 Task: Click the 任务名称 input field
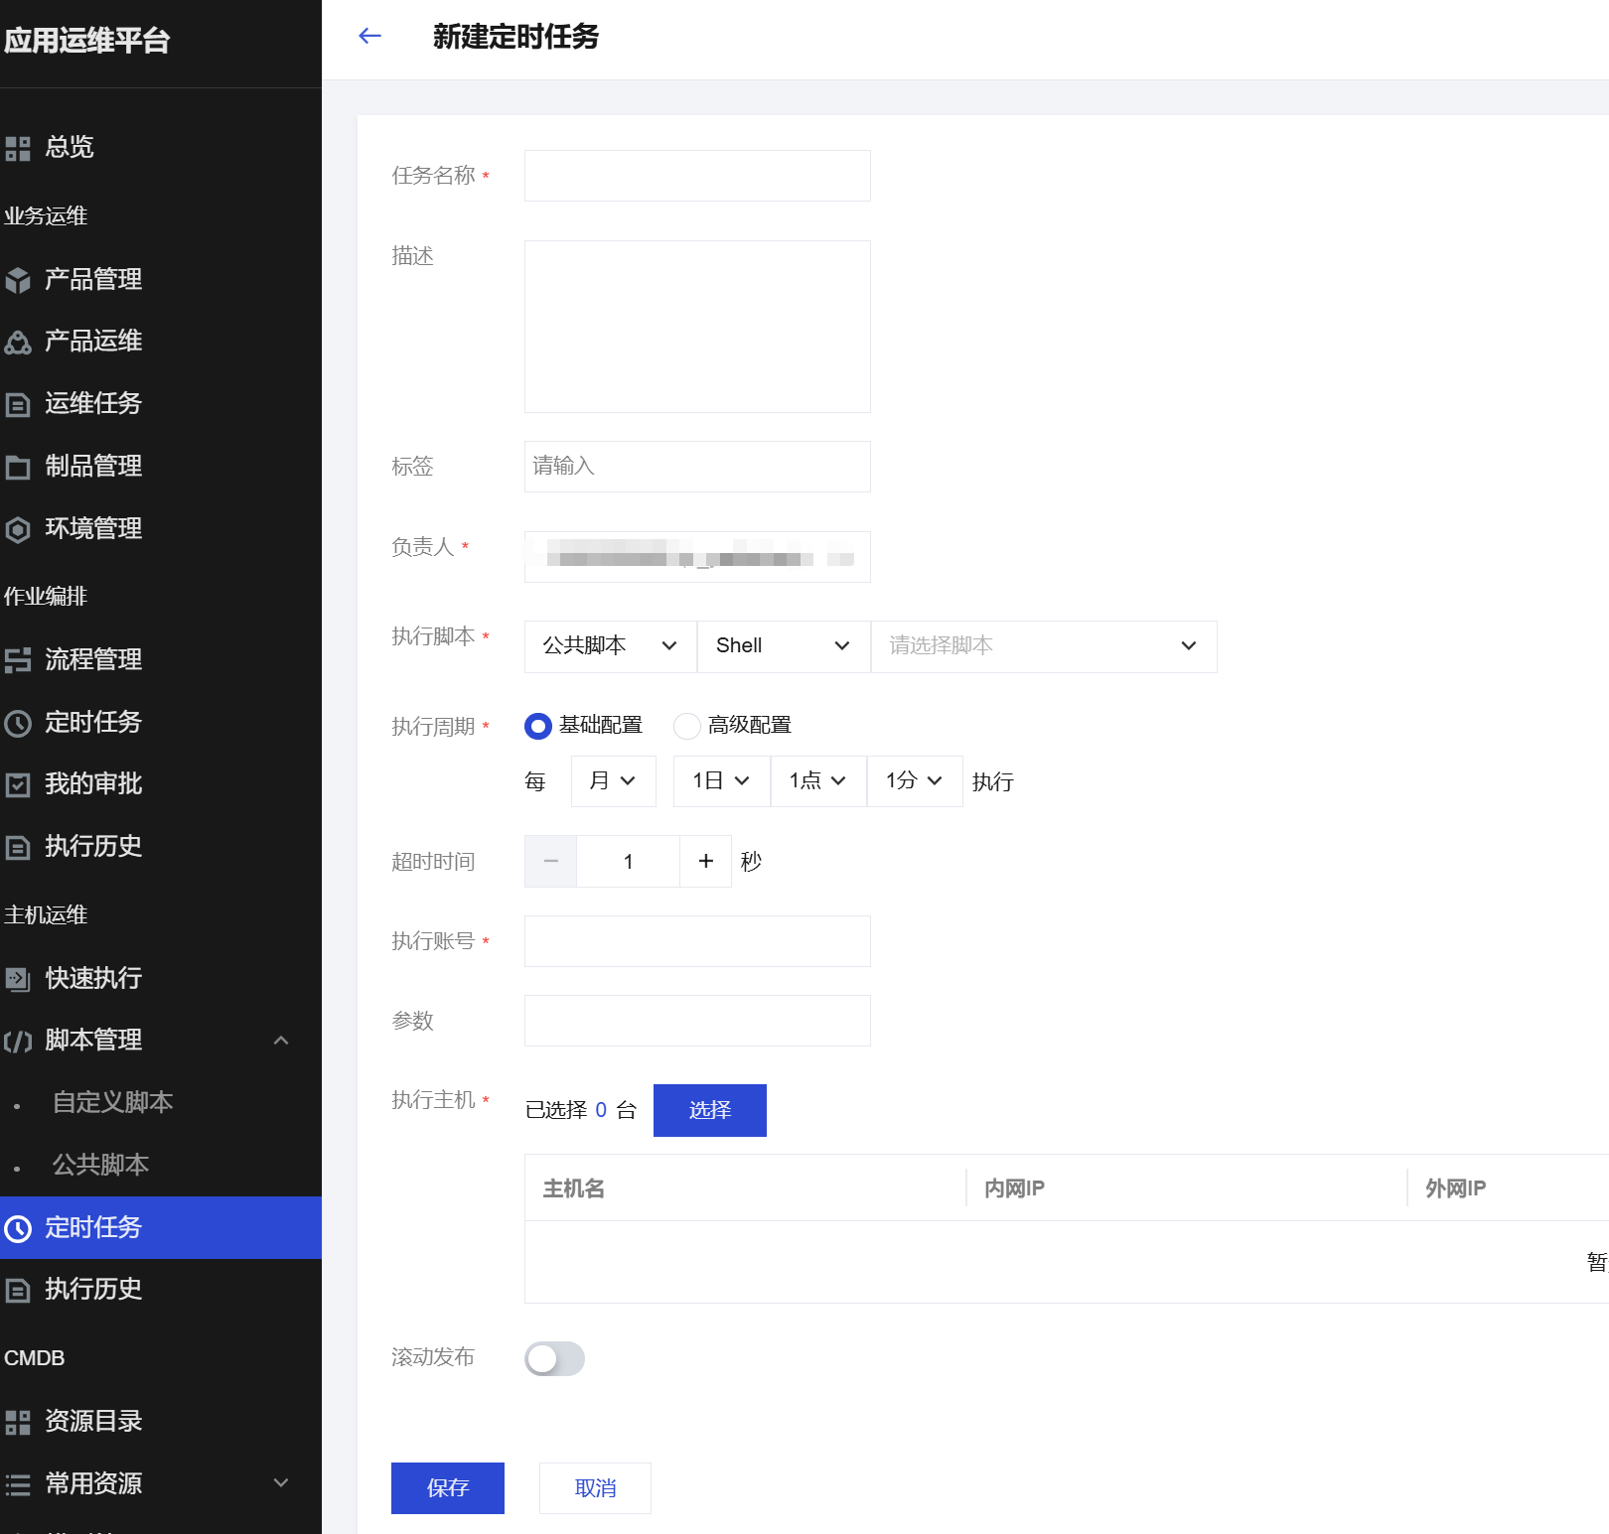pos(697,176)
